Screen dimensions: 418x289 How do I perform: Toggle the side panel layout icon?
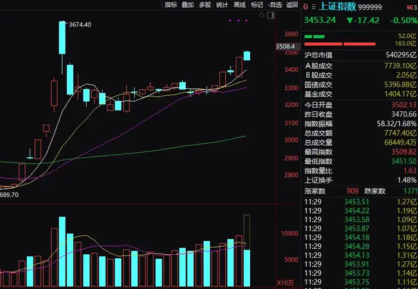(271, 16)
